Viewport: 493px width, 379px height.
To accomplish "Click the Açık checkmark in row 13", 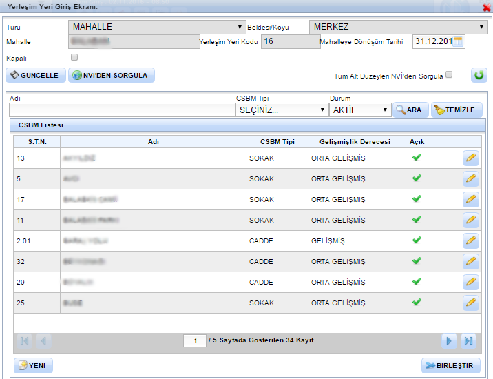I will tap(417, 157).
